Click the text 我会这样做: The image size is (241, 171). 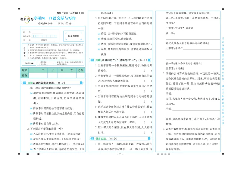tap(173, 149)
